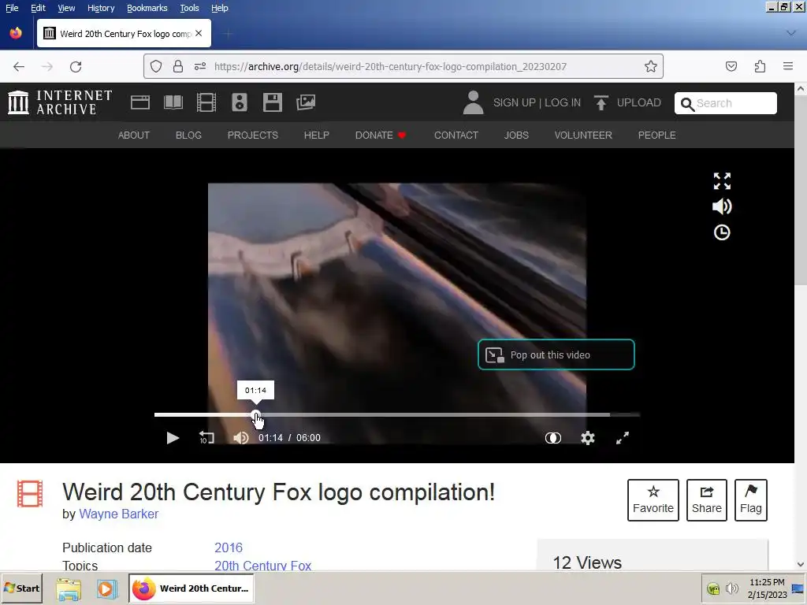This screenshot has width=807, height=605.
Task: Open the Audio speaker nav icon
Action: pyautogui.click(x=240, y=102)
